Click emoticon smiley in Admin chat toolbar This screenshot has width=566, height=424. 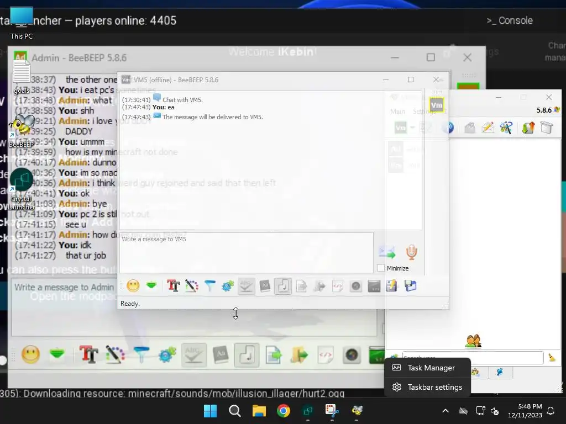(x=31, y=355)
